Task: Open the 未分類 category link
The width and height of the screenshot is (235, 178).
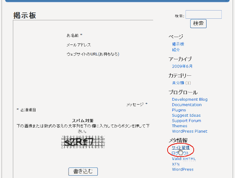Action: (x=178, y=83)
